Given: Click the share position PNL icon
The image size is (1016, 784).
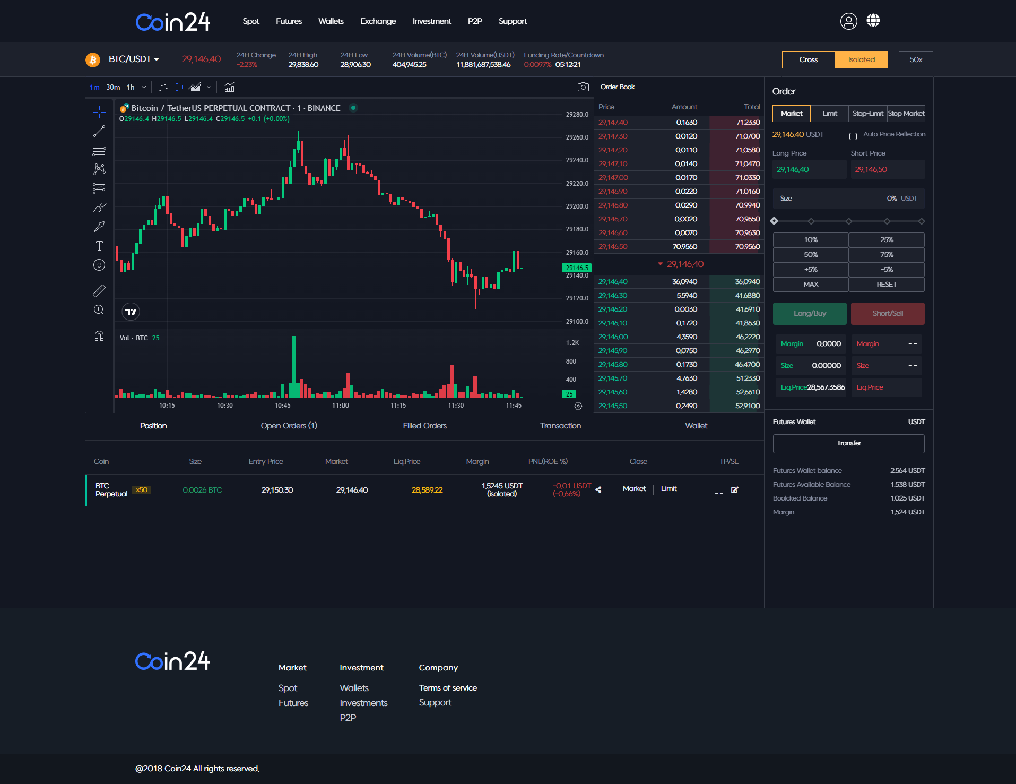Looking at the screenshot, I should [598, 490].
